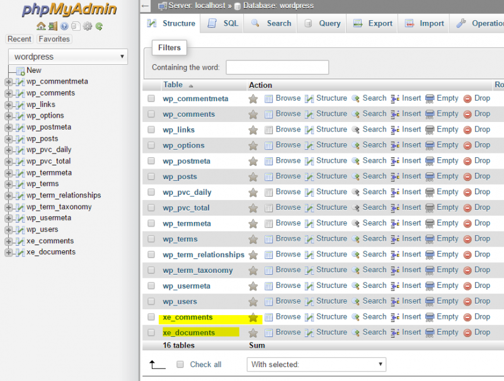Expand wp_postmeta in the sidebar tree
Image resolution: width=504 pixels, height=381 pixels.
[9, 128]
